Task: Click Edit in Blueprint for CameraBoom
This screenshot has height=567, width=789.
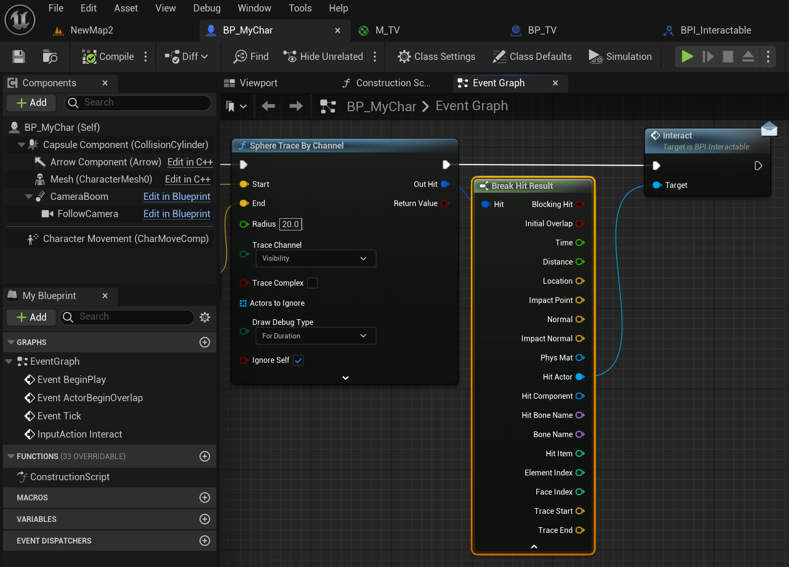Action: pos(177,197)
